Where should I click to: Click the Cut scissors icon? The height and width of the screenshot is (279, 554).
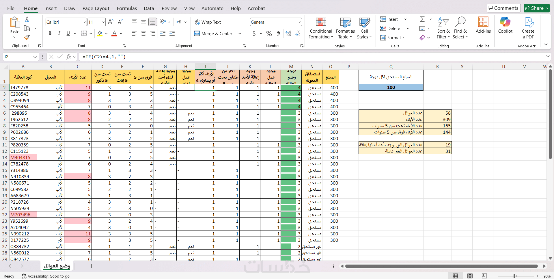[27, 19]
